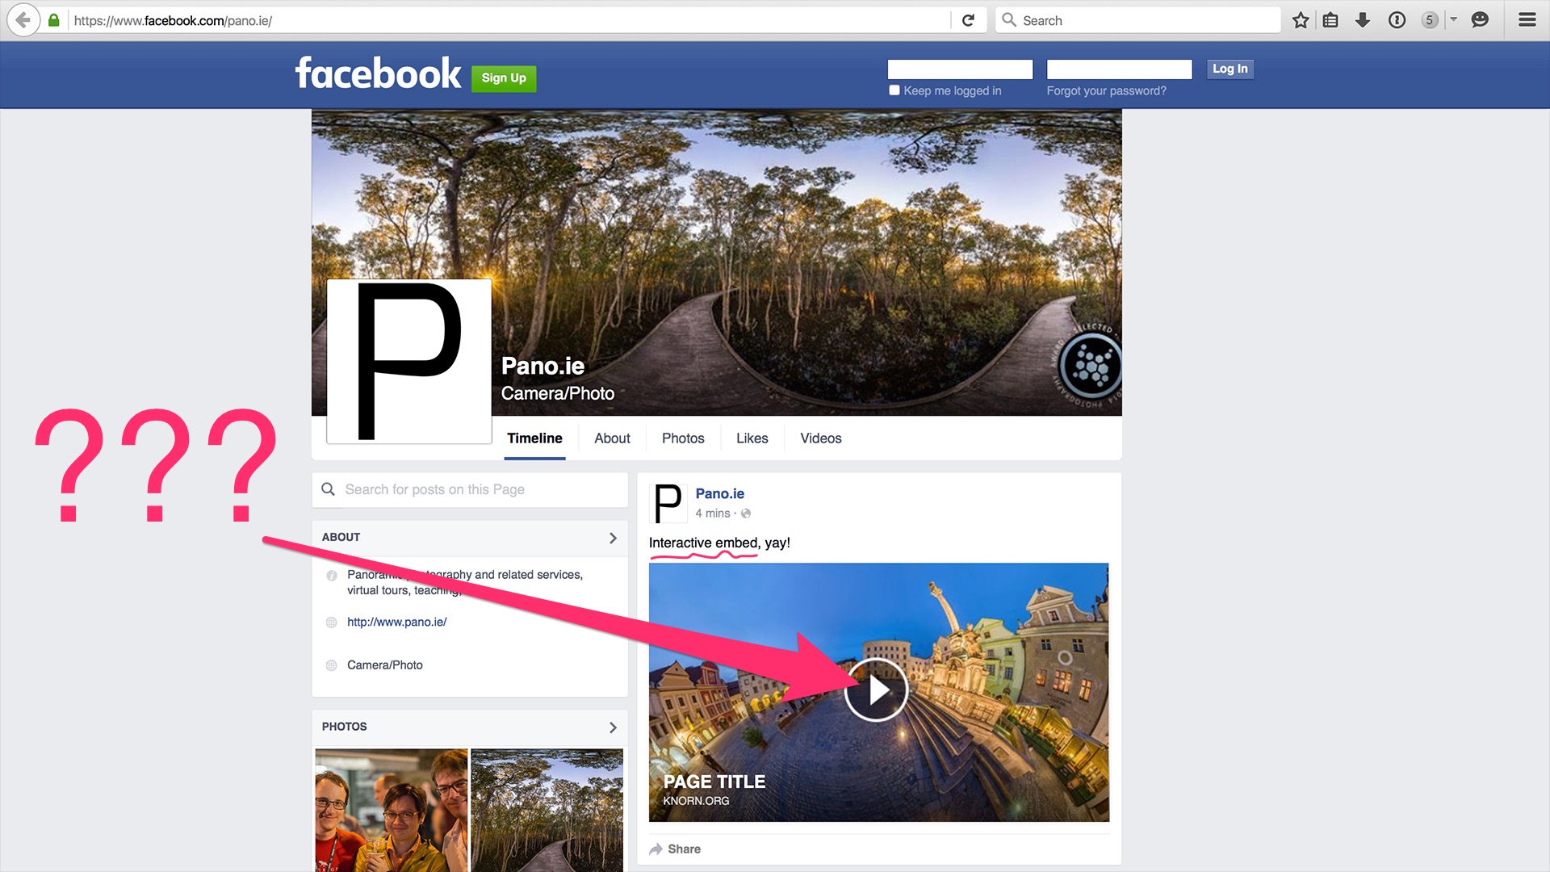This screenshot has width=1550, height=872.
Task: Click the Camera/Photo category in About box
Action: click(385, 665)
